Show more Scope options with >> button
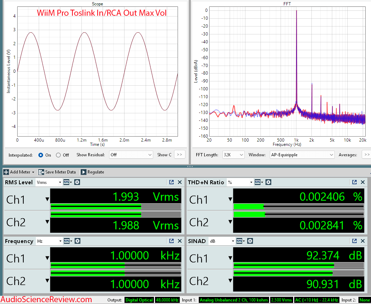 tap(180, 155)
